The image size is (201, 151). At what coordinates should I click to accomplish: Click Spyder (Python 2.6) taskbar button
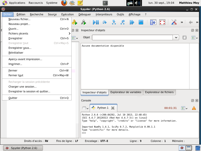(23, 148)
